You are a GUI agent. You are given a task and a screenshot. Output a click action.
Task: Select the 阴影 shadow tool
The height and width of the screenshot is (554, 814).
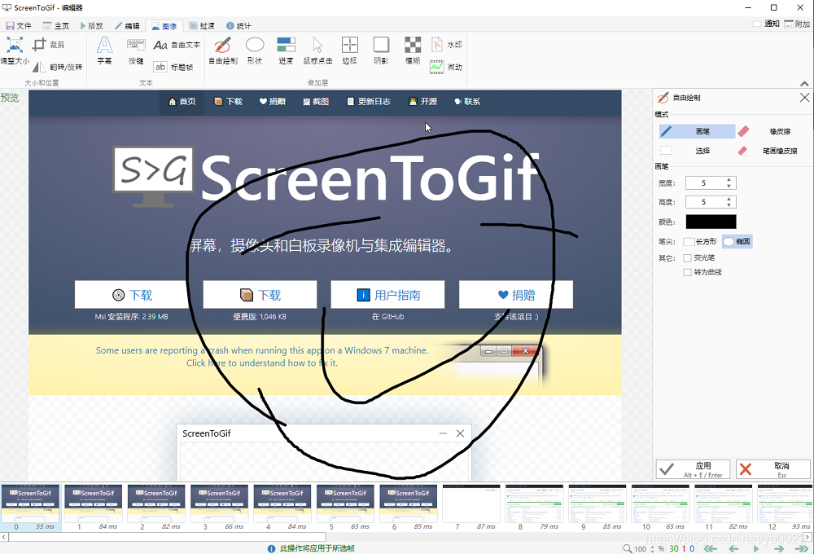click(x=381, y=51)
